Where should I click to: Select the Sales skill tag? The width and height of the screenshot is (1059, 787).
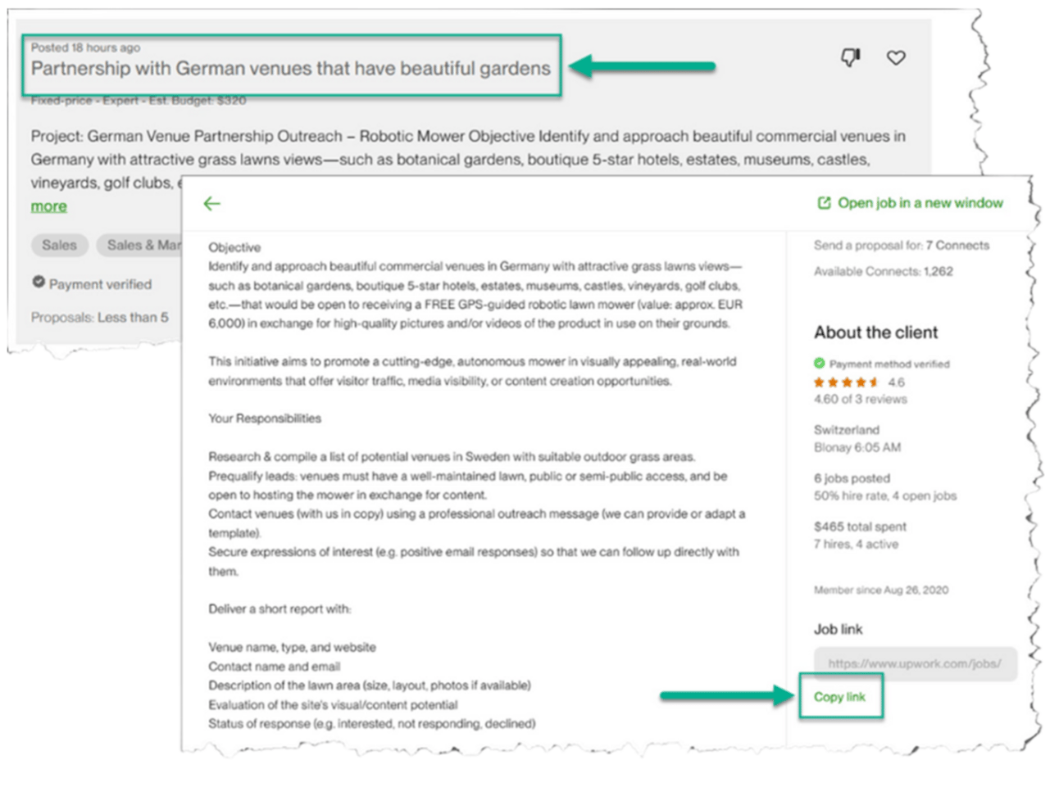click(x=59, y=245)
